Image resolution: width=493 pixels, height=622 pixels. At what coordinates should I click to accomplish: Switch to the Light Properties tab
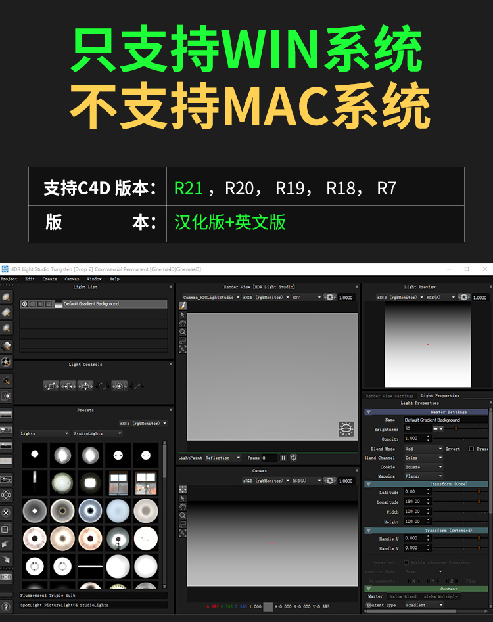pyautogui.click(x=440, y=395)
